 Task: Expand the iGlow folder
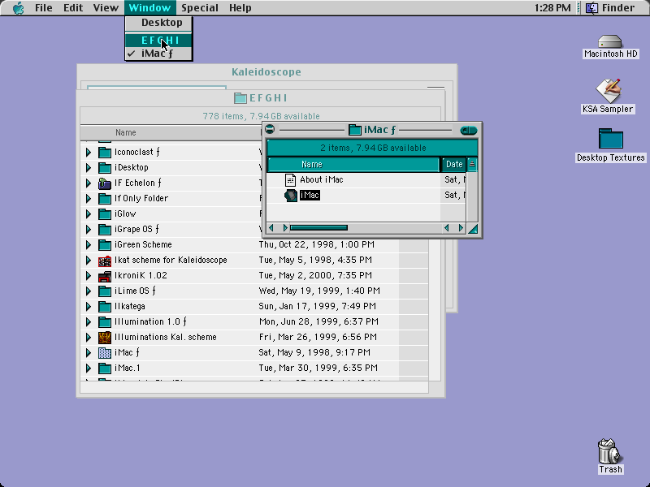(89, 214)
